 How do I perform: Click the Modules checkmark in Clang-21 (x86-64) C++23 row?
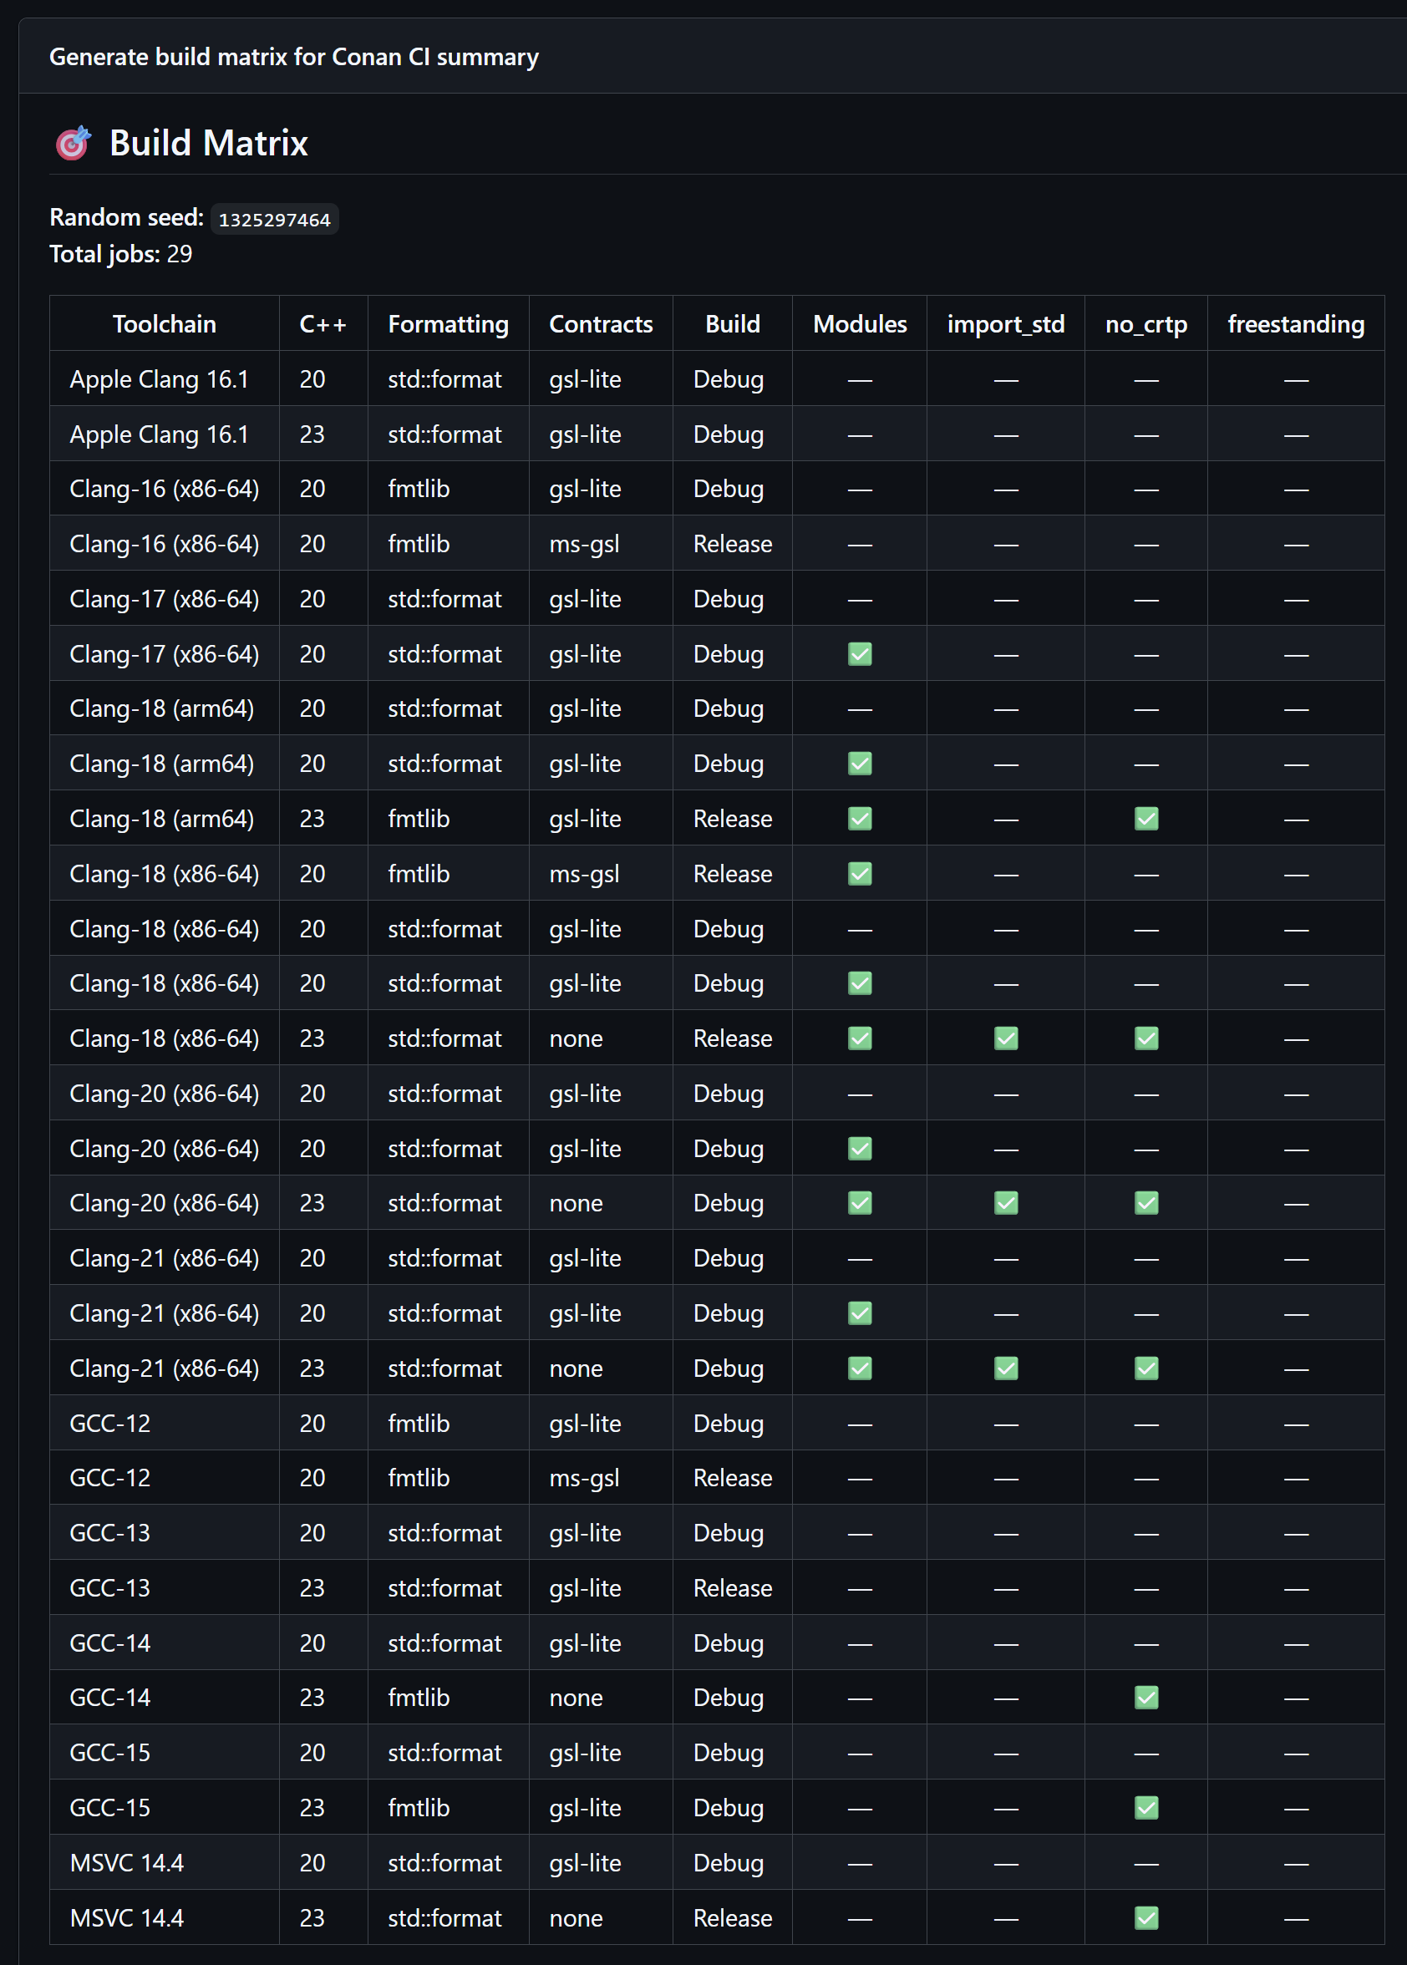(860, 1368)
